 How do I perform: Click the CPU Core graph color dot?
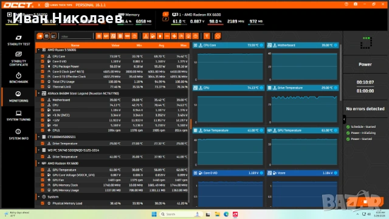point(261,45)
